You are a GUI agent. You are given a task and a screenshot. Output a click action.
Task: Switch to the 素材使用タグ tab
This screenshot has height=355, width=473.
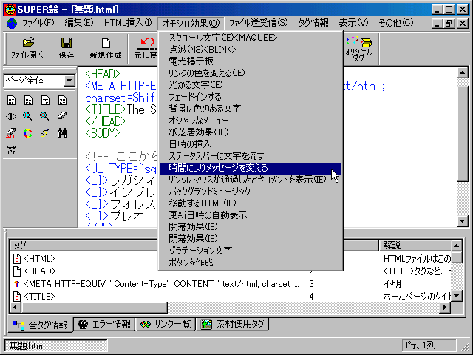[233, 324]
